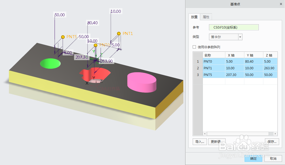The image size is (285, 165).
Task: Click PNT5 X value 207.30 cell
Action: point(235,75)
